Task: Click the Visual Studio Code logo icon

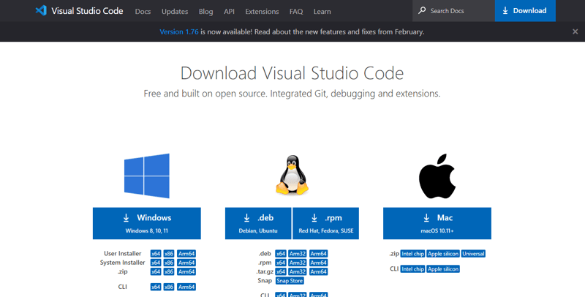Action: pos(41,11)
